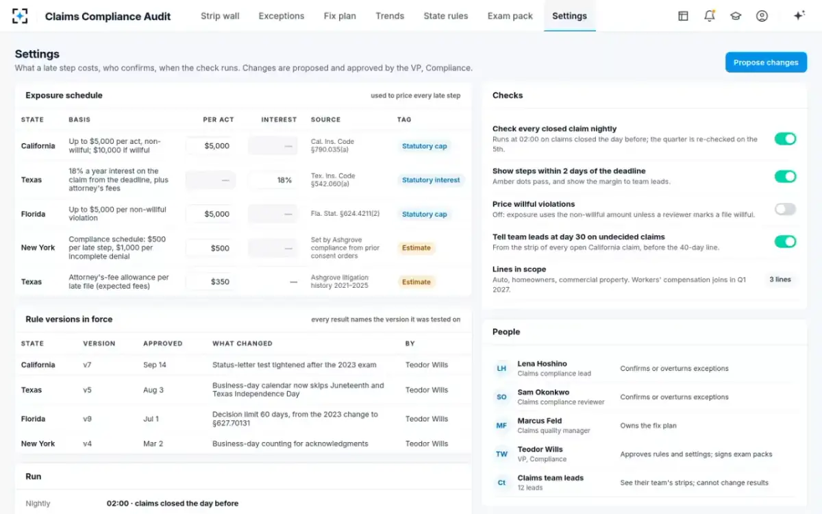Click Marcus Feld's name in People
The width and height of the screenshot is (822, 514).
[x=540, y=421]
